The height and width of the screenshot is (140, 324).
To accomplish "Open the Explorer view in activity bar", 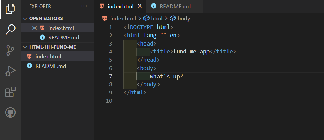I will pos(10,9).
